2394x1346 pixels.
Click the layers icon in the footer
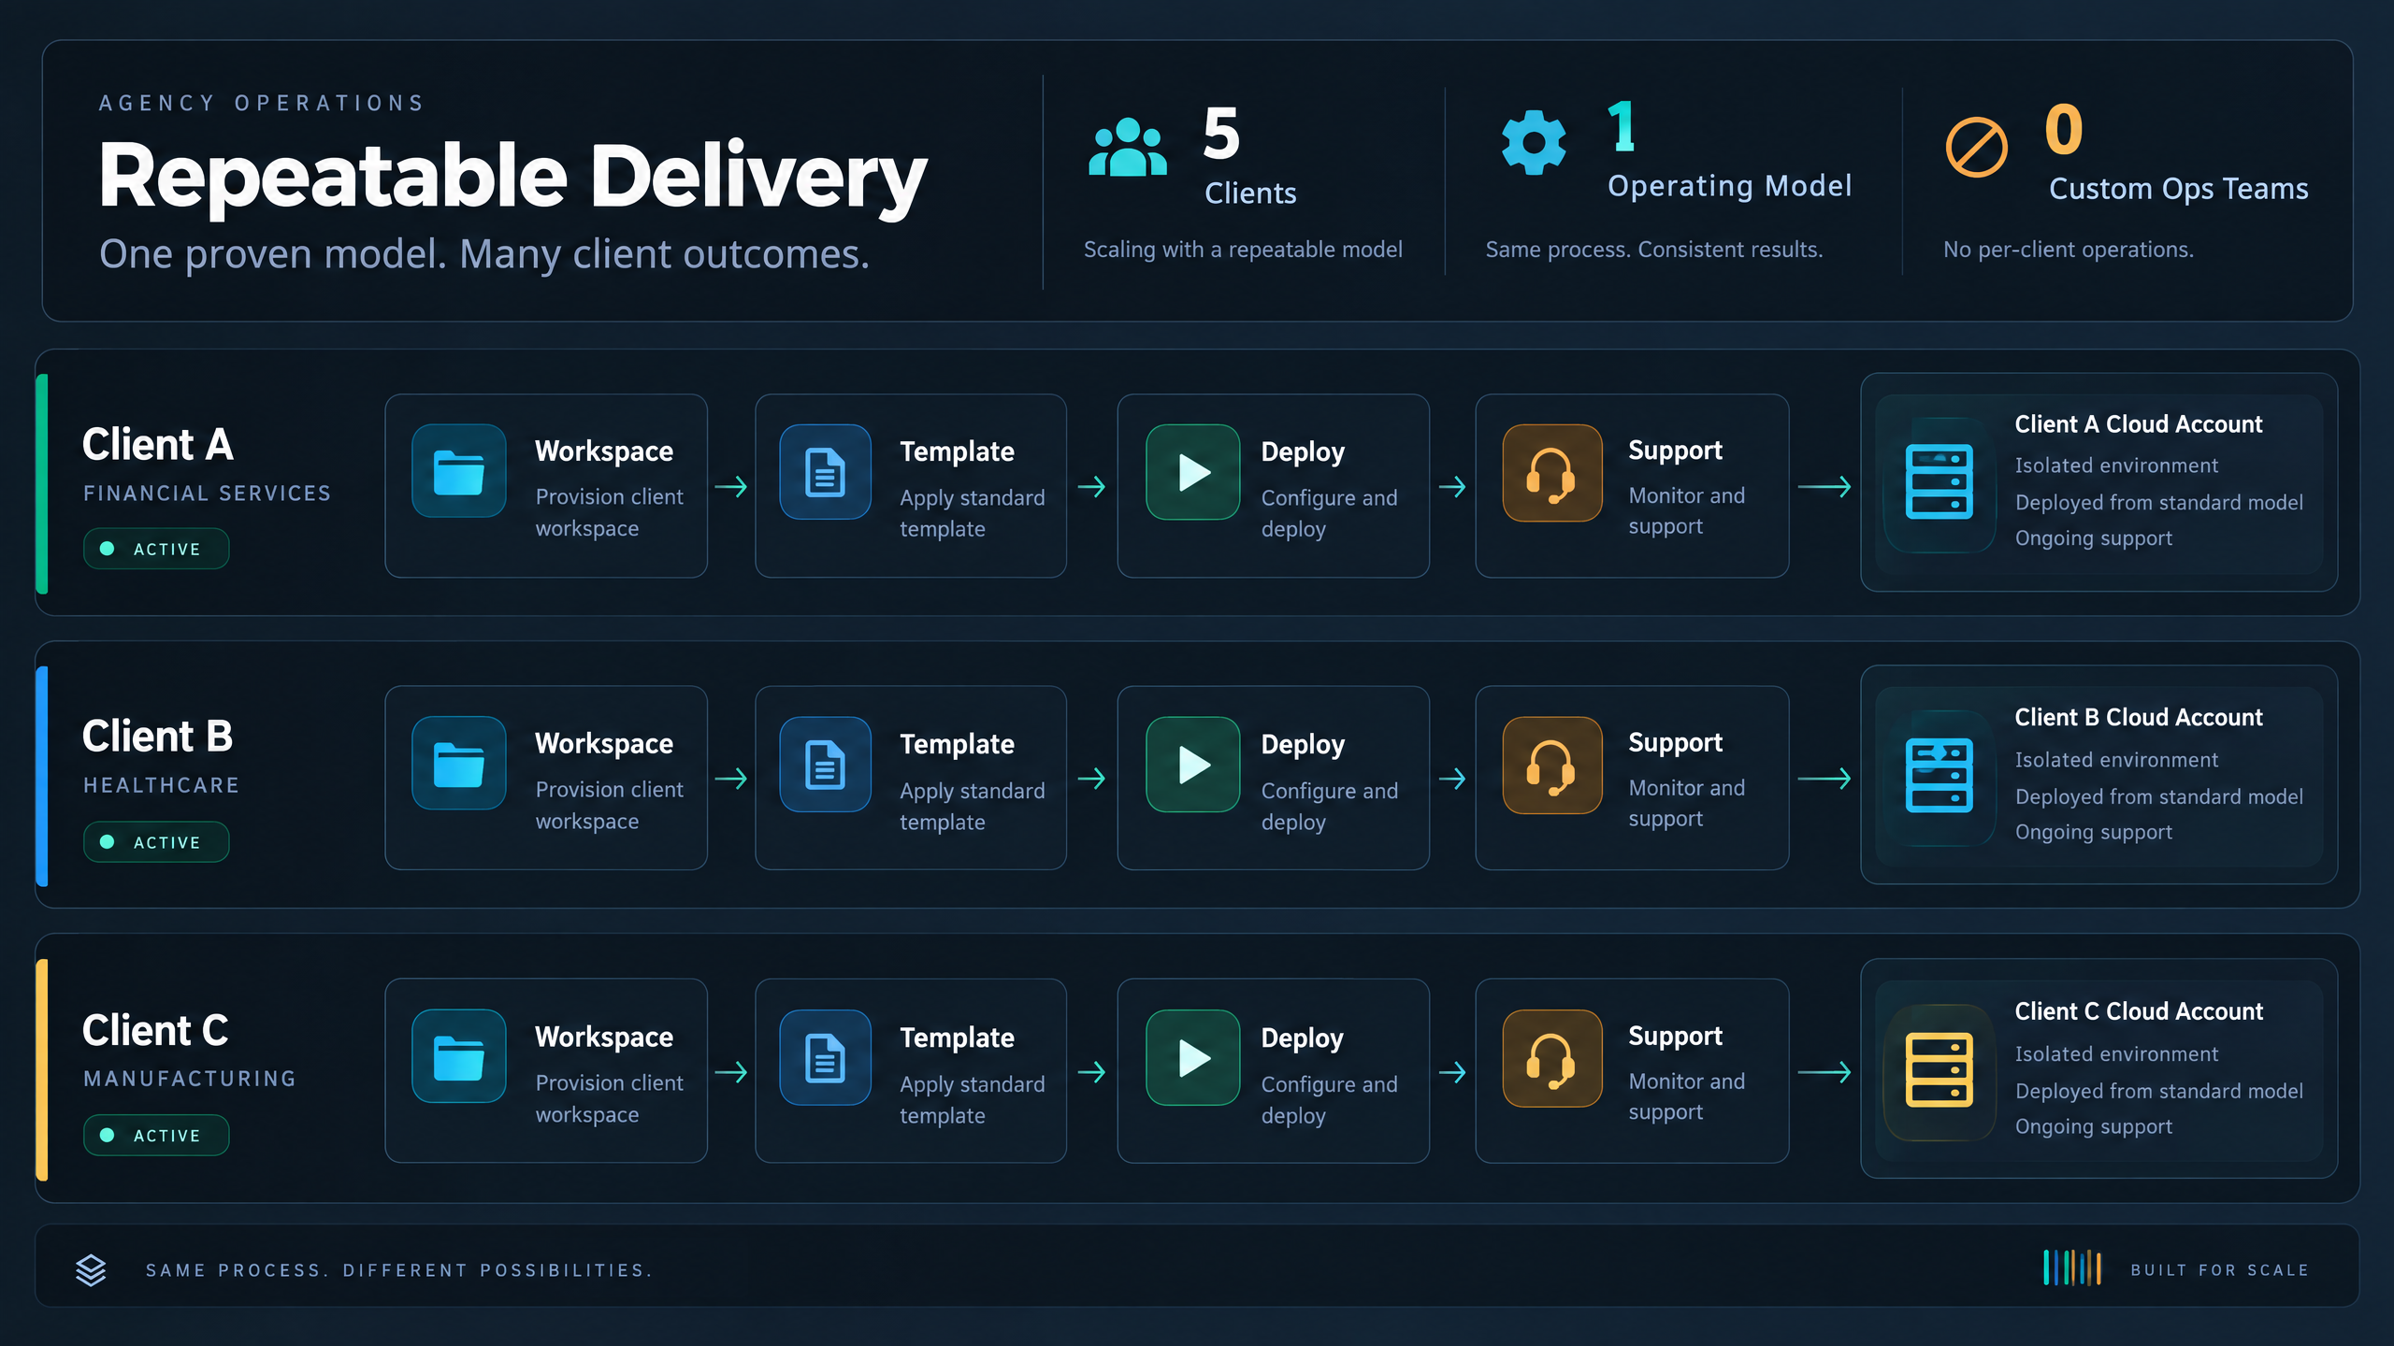pos(91,1270)
